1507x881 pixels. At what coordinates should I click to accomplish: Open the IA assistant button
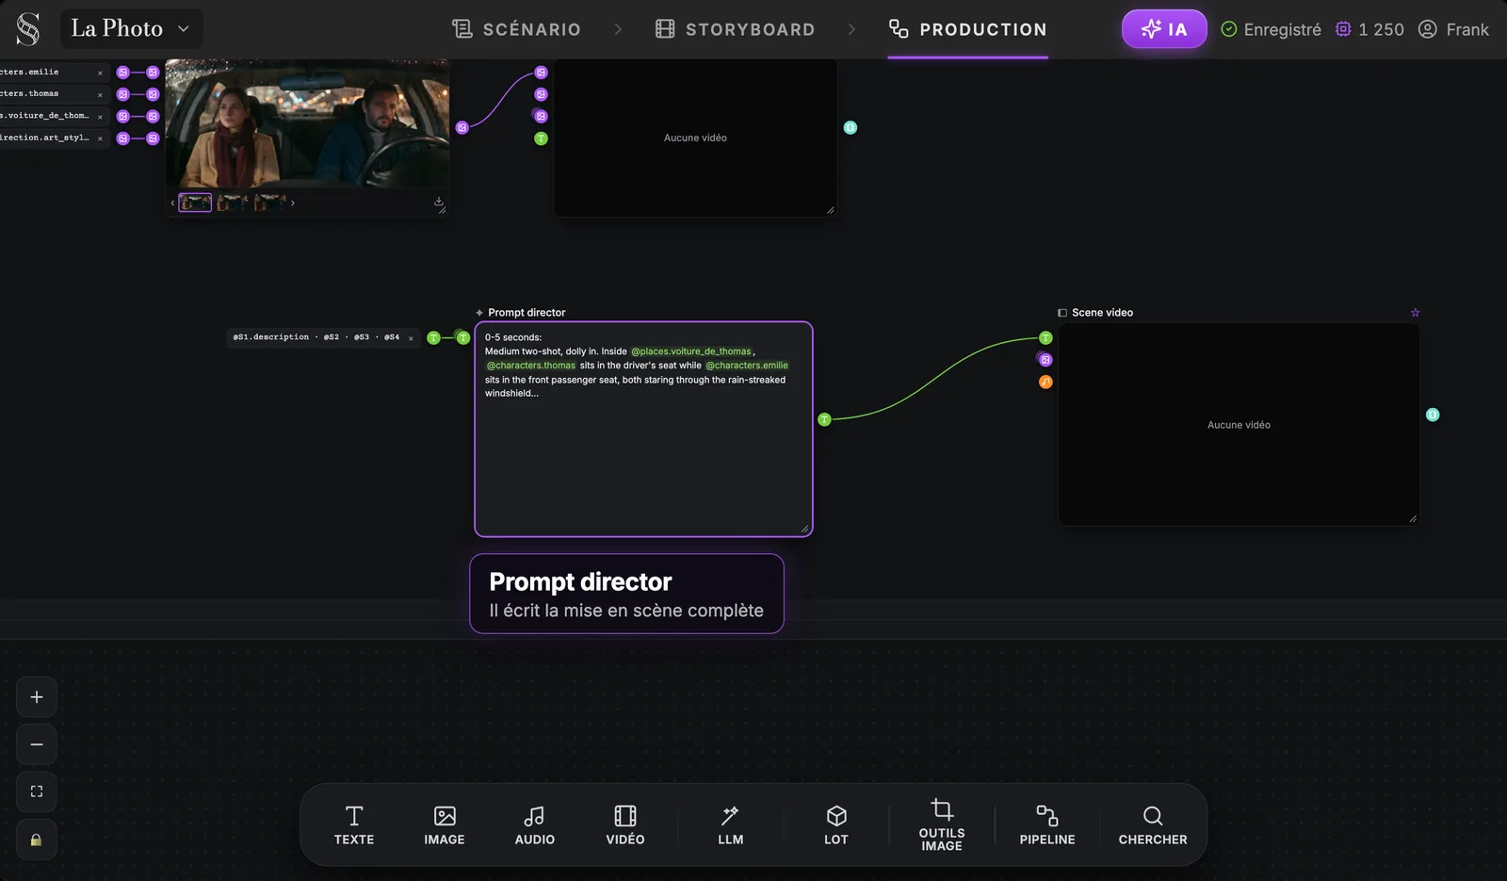pyautogui.click(x=1164, y=29)
